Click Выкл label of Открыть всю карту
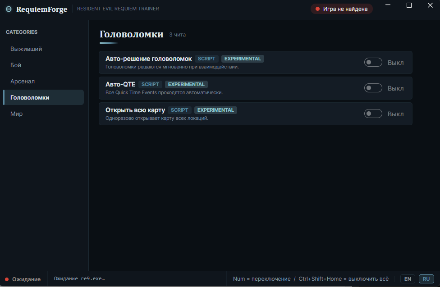 click(x=396, y=114)
